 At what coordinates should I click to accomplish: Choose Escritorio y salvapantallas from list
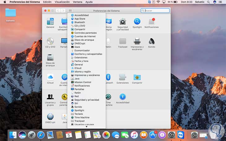click(86, 54)
